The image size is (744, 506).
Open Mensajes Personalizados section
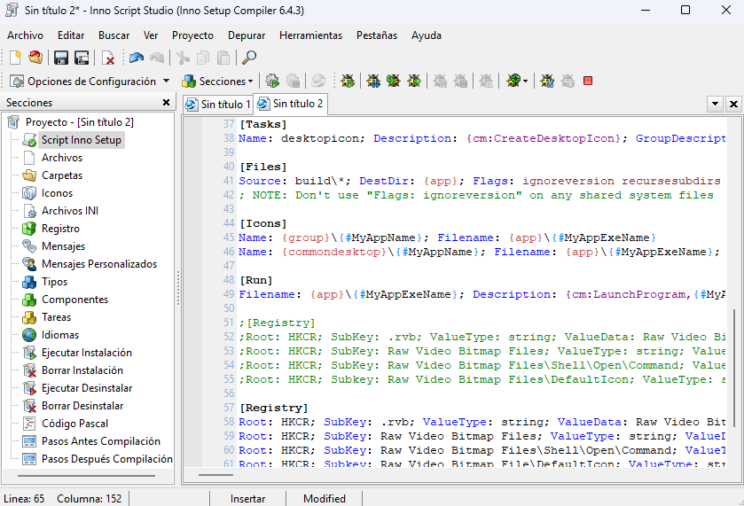click(x=99, y=264)
